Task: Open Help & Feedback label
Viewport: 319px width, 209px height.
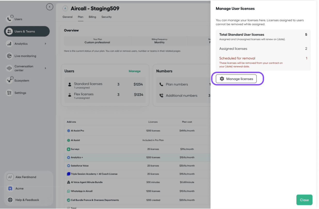Action: point(27,200)
